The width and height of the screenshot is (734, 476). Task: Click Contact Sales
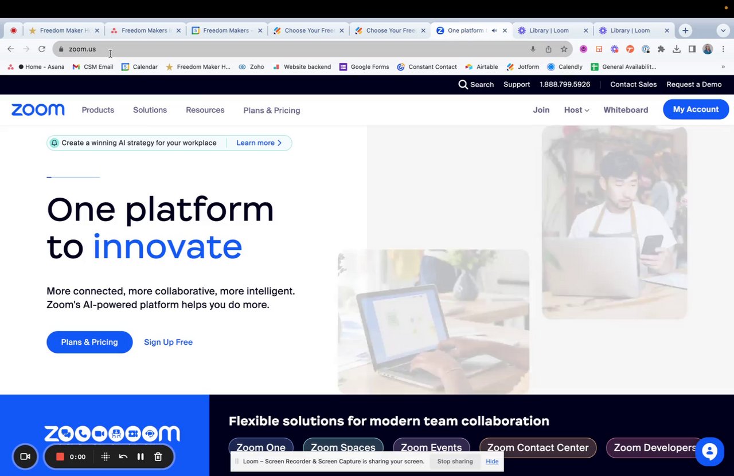633,84
